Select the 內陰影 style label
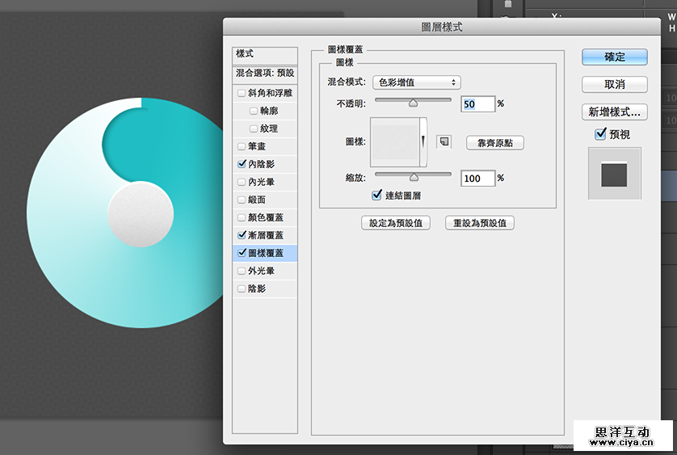The image size is (677, 455). coord(261,164)
